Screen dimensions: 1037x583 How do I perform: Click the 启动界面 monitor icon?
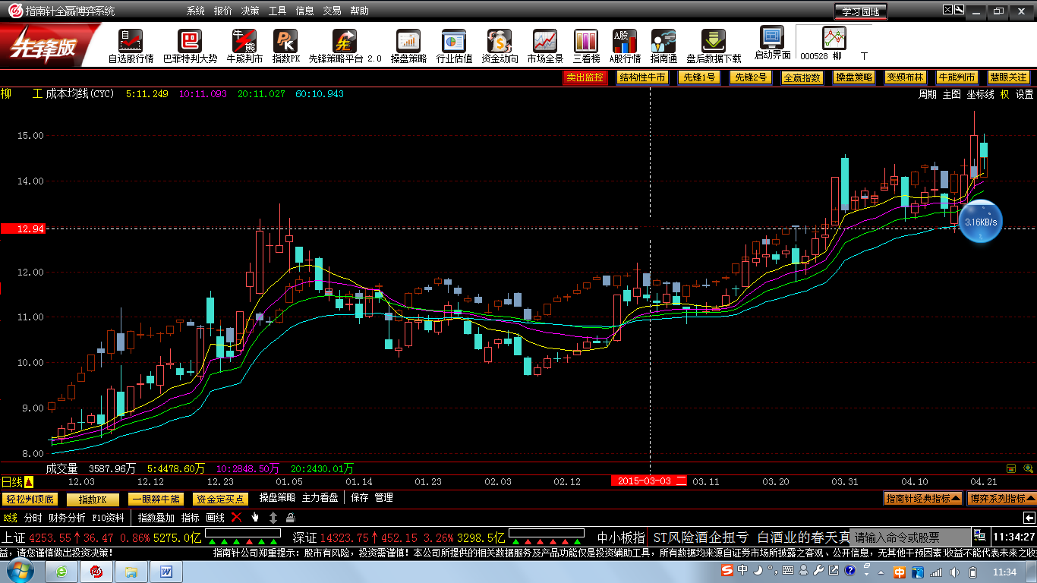772,37
